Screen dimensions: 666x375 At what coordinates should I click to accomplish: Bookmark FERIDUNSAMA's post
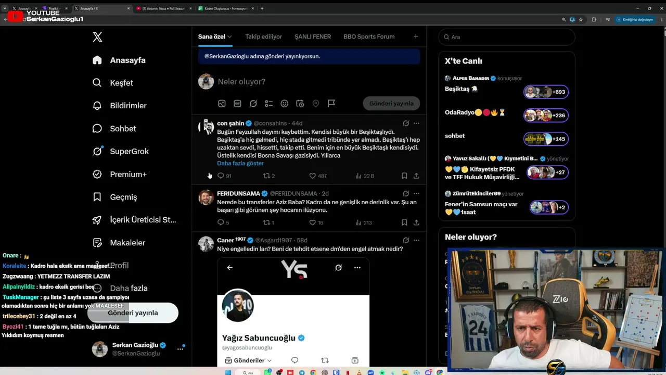[x=404, y=222]
